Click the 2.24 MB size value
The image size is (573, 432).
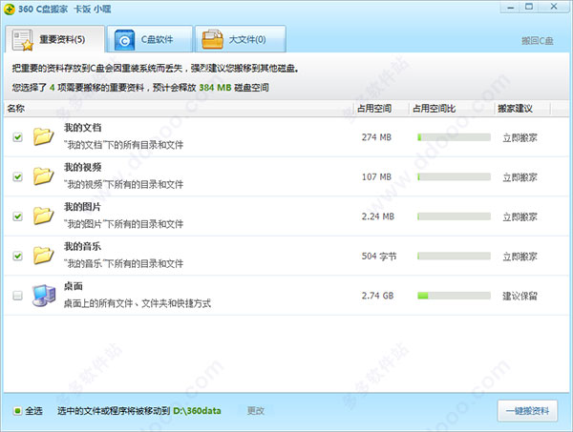pos(378,216)
